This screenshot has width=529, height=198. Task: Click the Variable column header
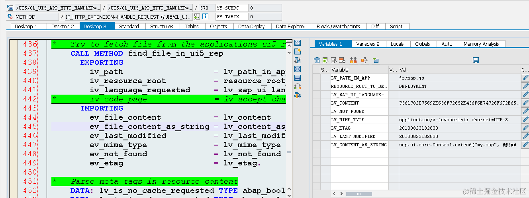click(x=359, y=70)
